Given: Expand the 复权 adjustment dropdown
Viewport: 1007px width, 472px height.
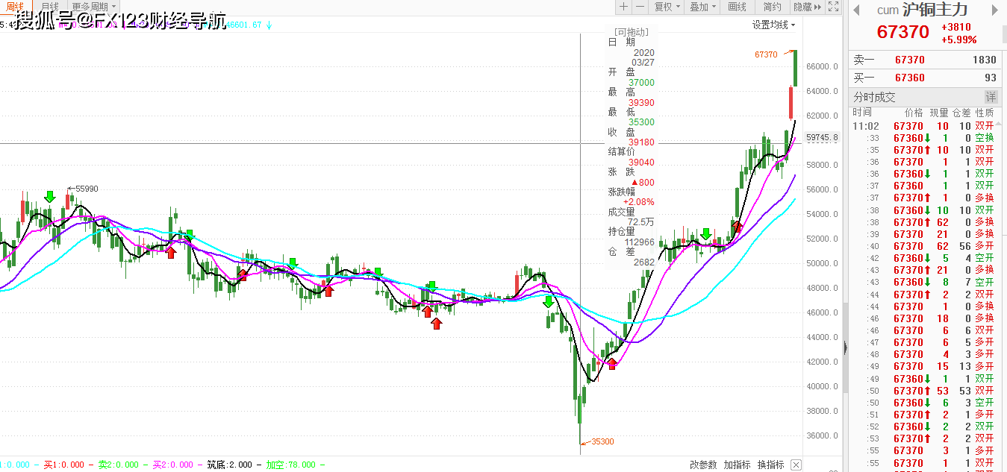Looking at the screenshot, I should [667, 7].
